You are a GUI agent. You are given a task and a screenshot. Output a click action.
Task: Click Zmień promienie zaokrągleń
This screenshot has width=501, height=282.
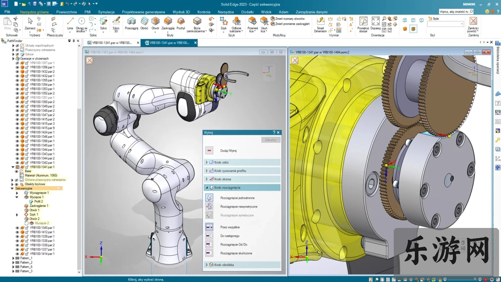290,23
